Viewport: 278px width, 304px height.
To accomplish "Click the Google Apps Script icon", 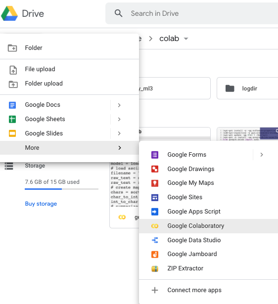I will coord(155,212).
